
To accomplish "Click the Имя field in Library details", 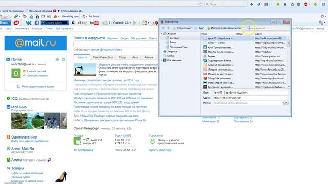I will [250, 93].
